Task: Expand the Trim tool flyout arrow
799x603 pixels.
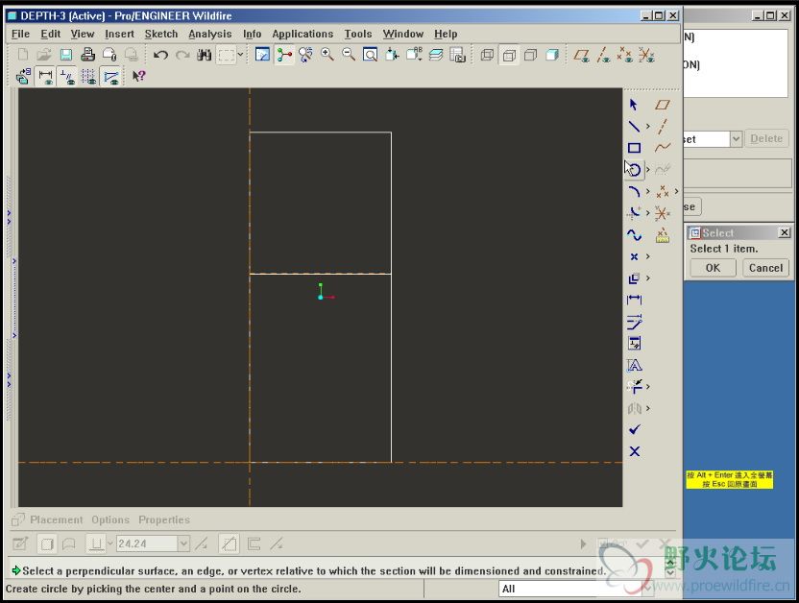Action: pos(648,387)
